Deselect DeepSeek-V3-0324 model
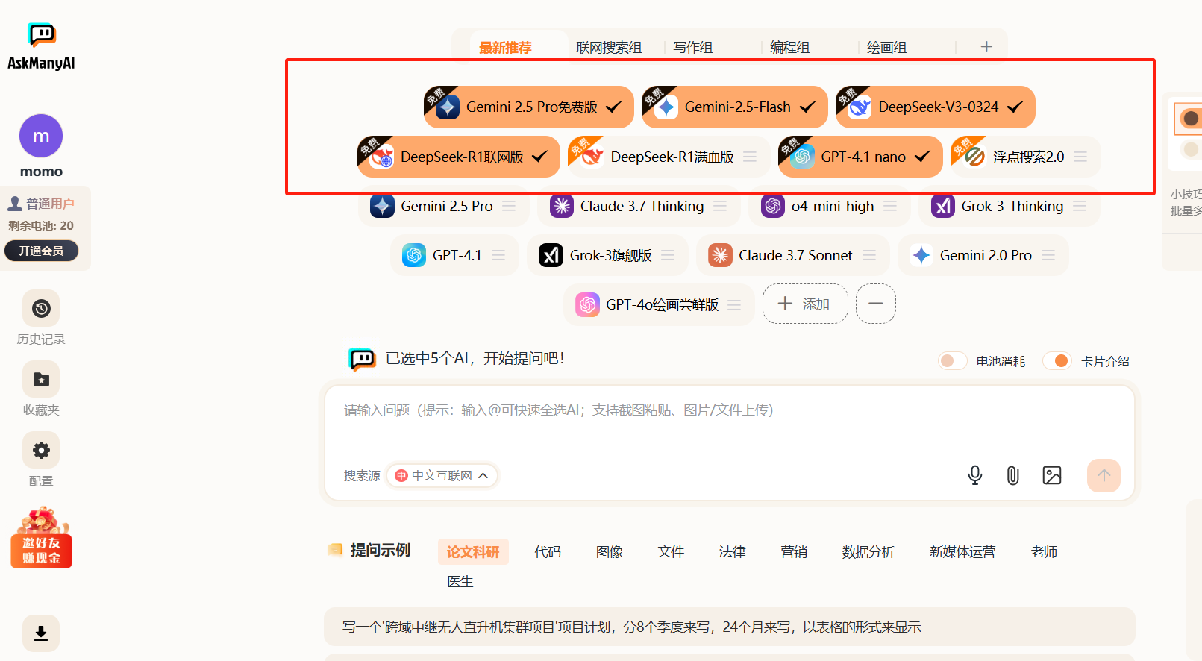Image resolution: width=1202 pixels, height=661 pixels. pyautogui.click(x=936, y=107)
